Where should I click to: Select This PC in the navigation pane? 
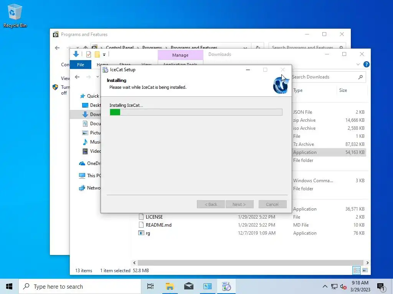[90, 175]
